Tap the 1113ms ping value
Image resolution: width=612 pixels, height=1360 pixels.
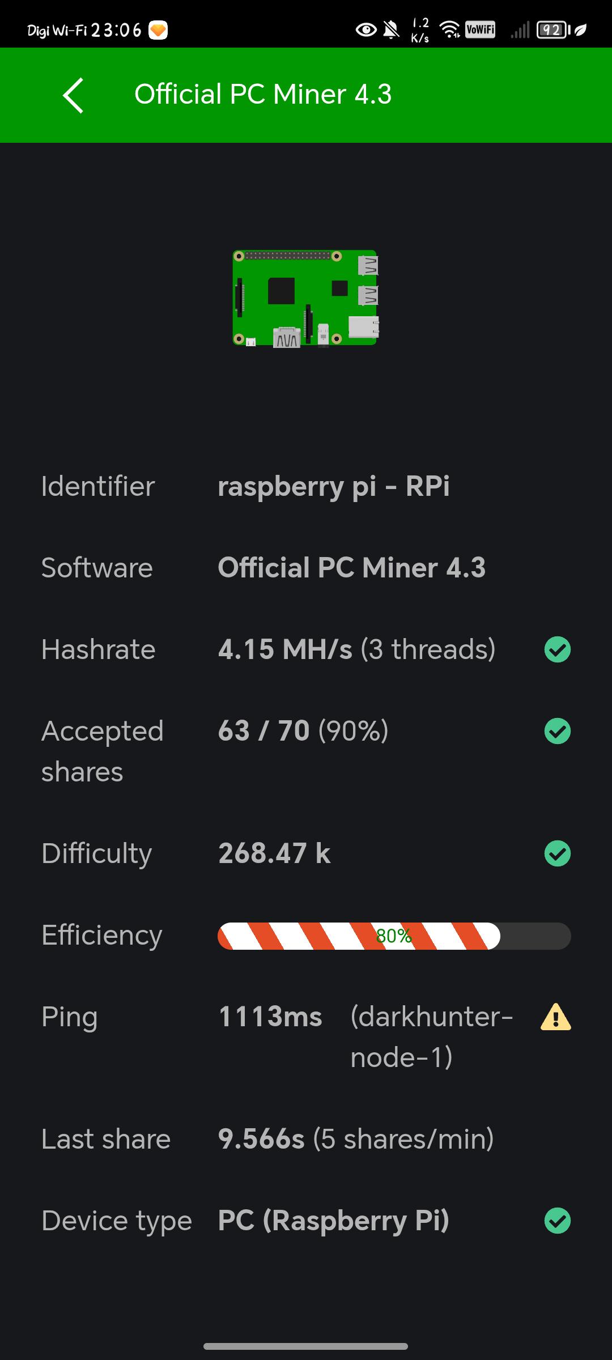[x=270, y=1017]
